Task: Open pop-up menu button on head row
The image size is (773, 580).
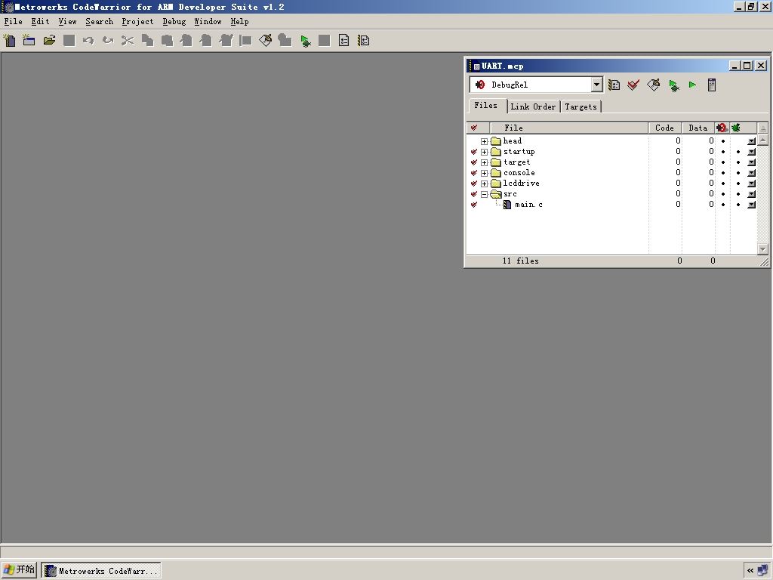Action: [751, 141]
